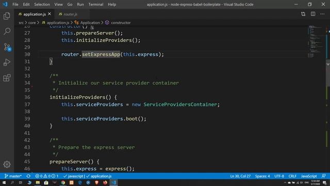The width and height of the screenshot is (330, 186).
Task: Close the application.js tab
Action: [x=49, y=14]
